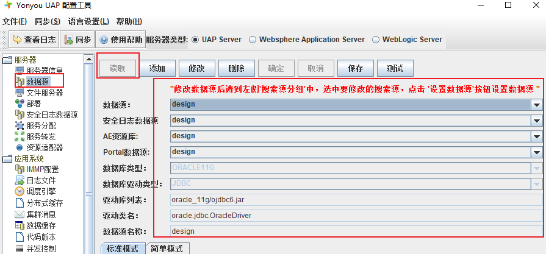Click the 应用系统 folder icon
Image resolution: width=546 pixels, height=254 pixels.
7,159
